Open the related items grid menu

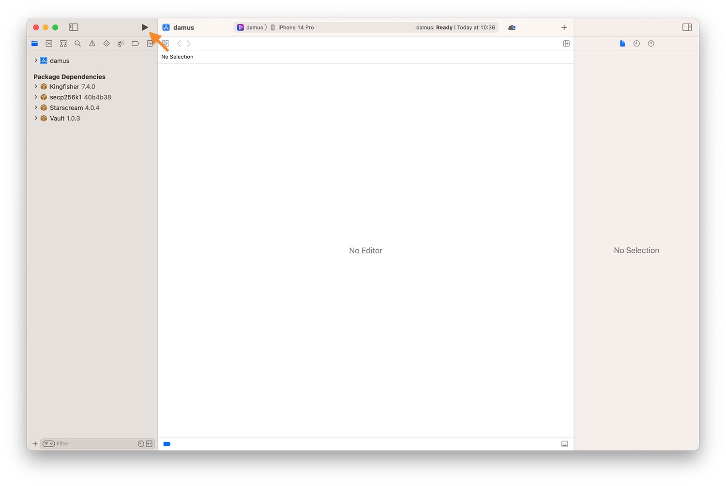166,44
